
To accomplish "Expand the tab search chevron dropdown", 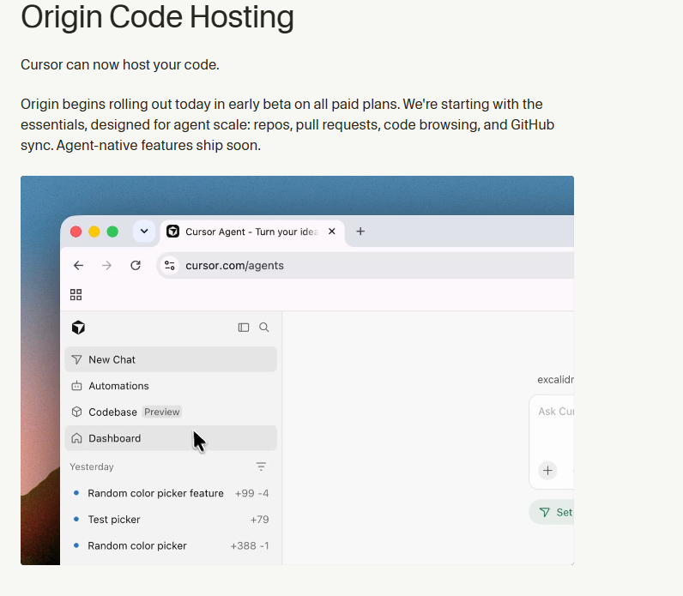I will (x=144, y=232).
